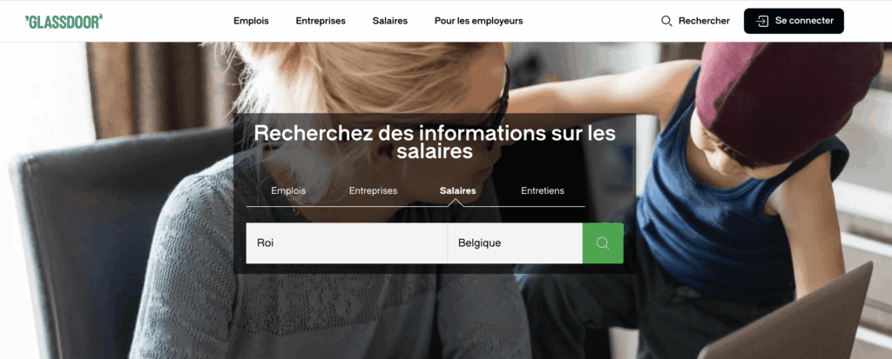Select the Salaires search tab

click(x=458, y=191)
